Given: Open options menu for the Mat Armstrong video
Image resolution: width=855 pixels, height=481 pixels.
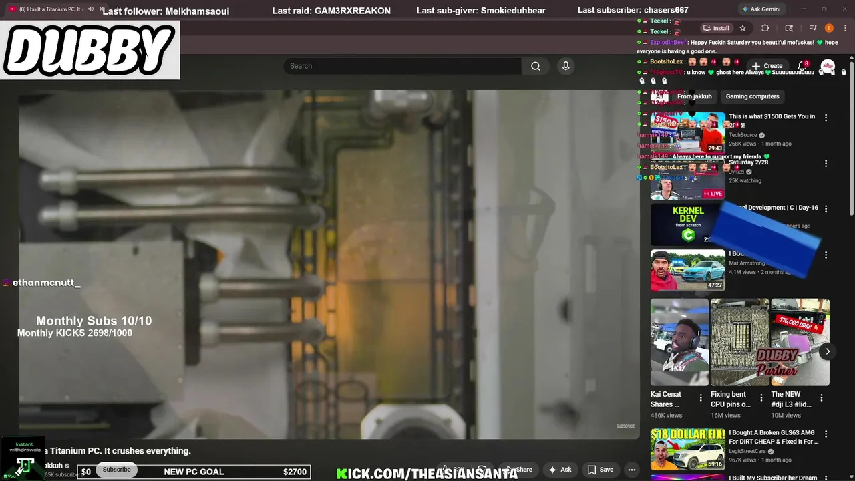Looking at the screenshot, I should 826,255.
